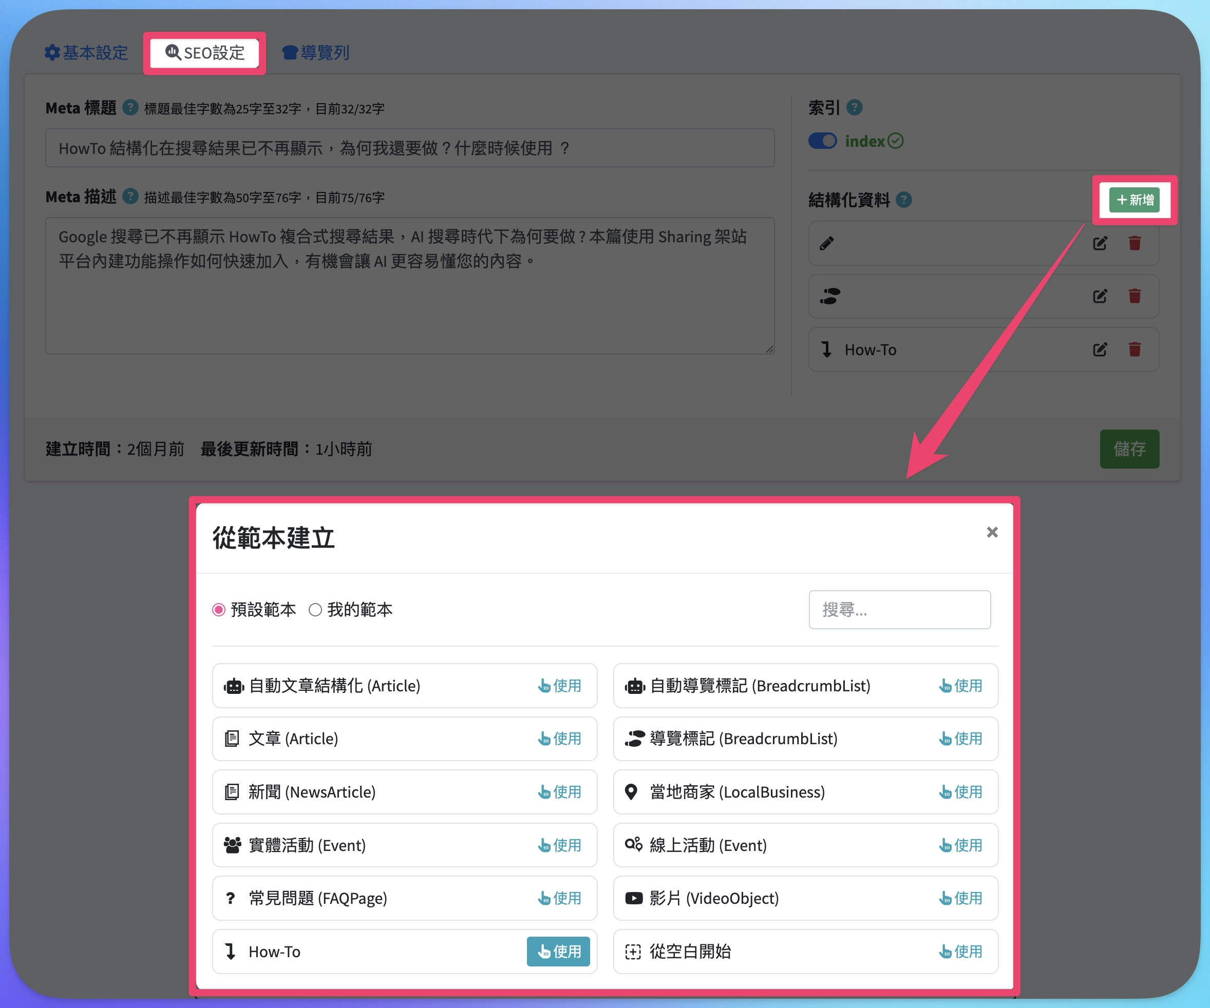Select the 我的範本 radio button
The width and height of the screenshot is (1210, 1008).
point(315,610)
